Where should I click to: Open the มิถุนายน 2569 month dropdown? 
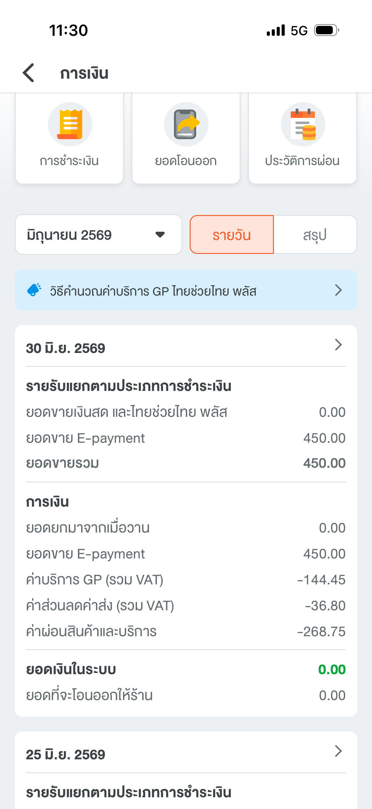click(99, 234)
